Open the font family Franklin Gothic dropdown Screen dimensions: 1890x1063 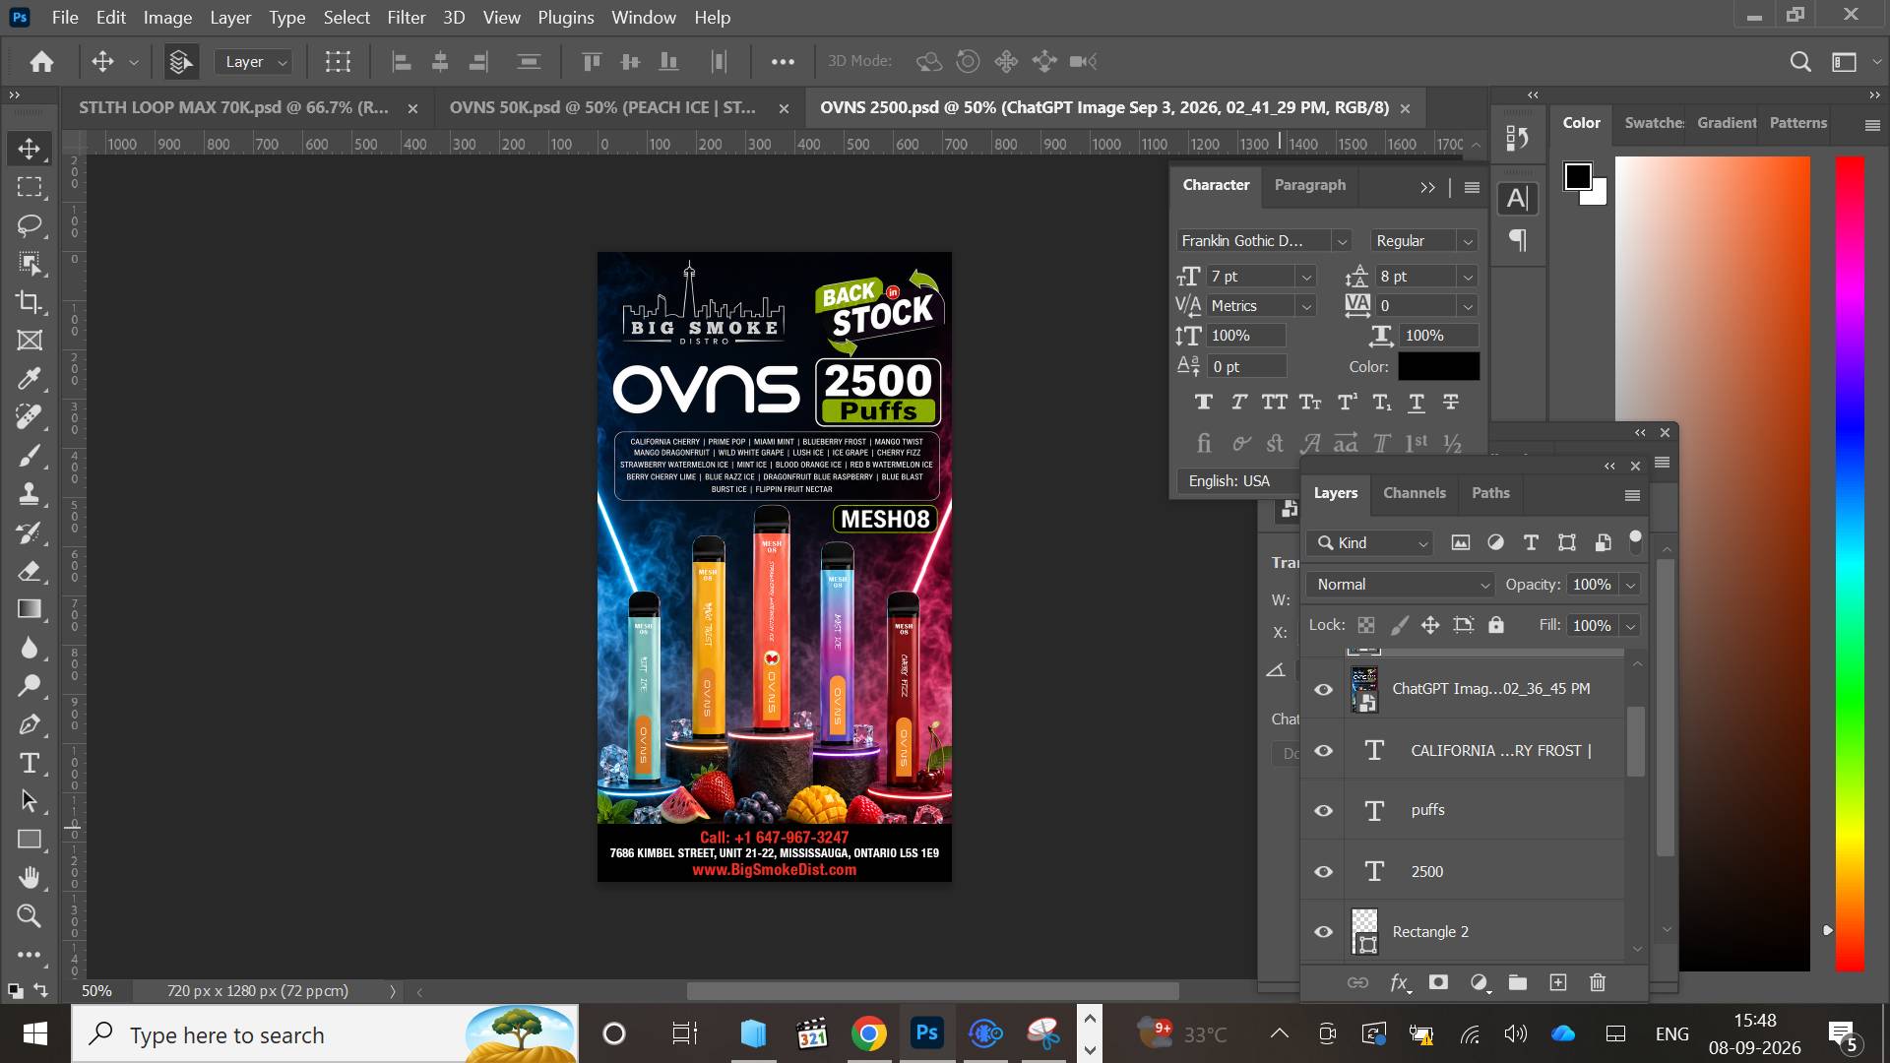coord(1341,241)
